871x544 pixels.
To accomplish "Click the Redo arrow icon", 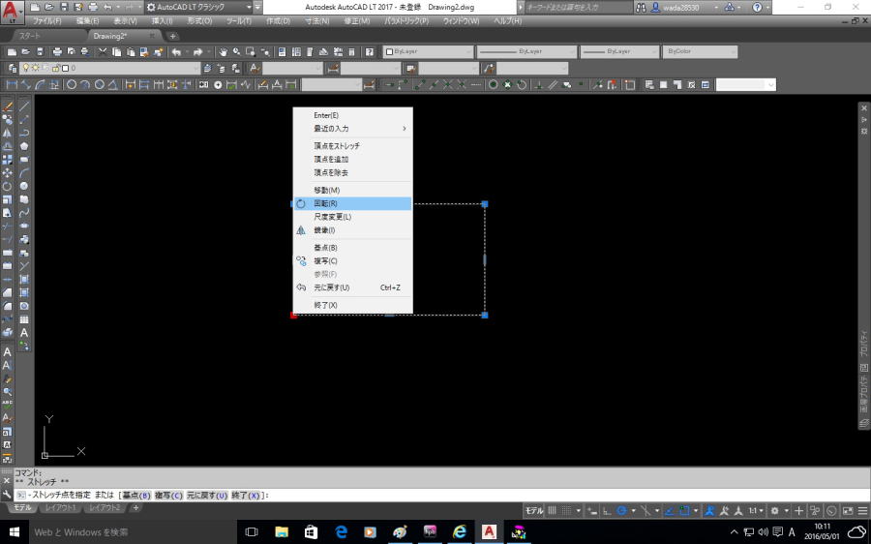I will (x=197, y=51).
